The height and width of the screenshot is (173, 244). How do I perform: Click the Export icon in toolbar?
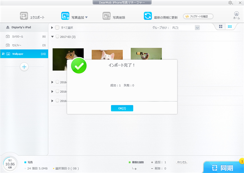pyautogui.click(x=24, y=16)
